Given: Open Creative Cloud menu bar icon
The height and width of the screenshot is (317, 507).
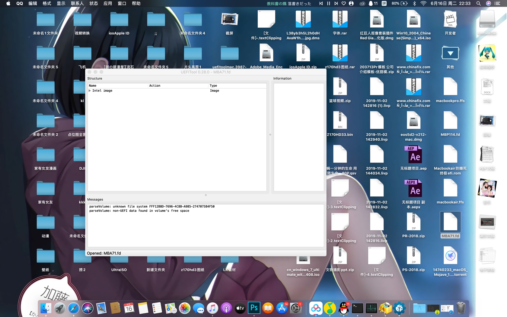Looking at the screenshot, I should click(x=362, y=3).
